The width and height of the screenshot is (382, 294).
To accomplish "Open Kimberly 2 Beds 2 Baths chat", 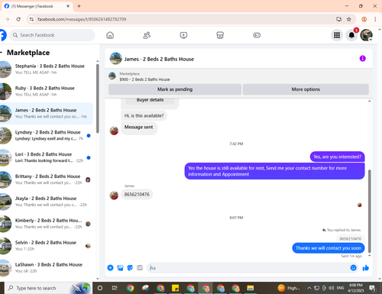I will [47, 224].
